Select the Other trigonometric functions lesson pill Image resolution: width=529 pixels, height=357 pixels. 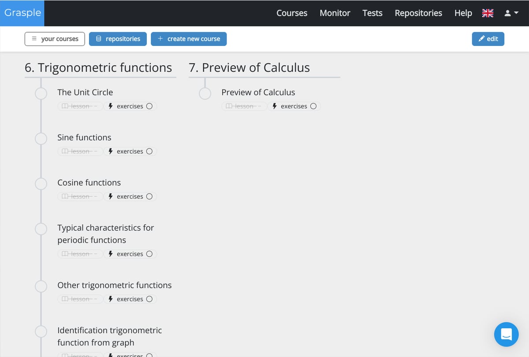80,299
